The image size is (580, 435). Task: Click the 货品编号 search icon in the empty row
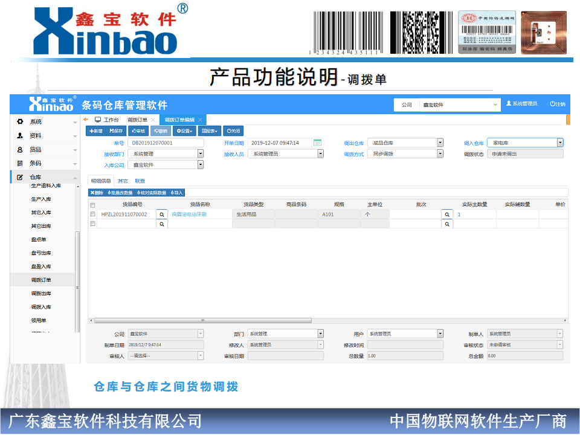coord(162,224)
